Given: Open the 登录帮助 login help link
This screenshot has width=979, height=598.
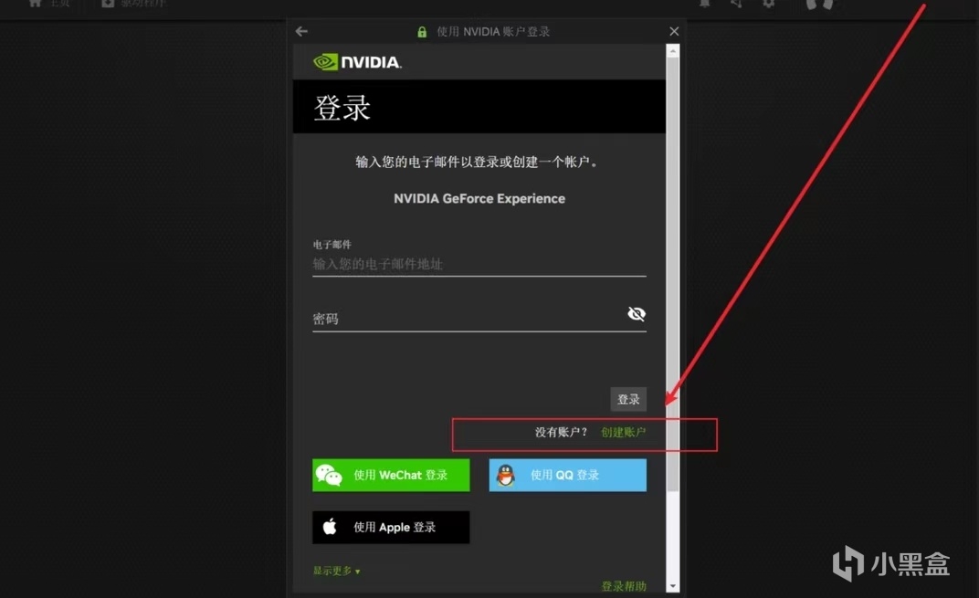Looking at the screenshot, I should point(624,586).
